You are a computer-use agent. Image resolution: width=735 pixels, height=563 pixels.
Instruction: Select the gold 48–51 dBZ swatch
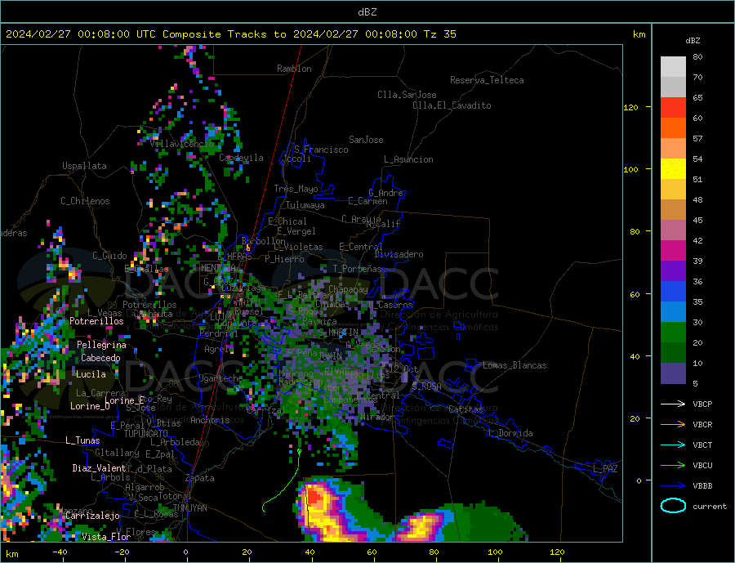[x=673, y=189]
